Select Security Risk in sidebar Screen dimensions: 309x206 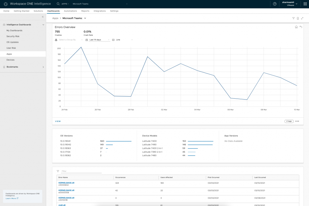coord(13,36)
